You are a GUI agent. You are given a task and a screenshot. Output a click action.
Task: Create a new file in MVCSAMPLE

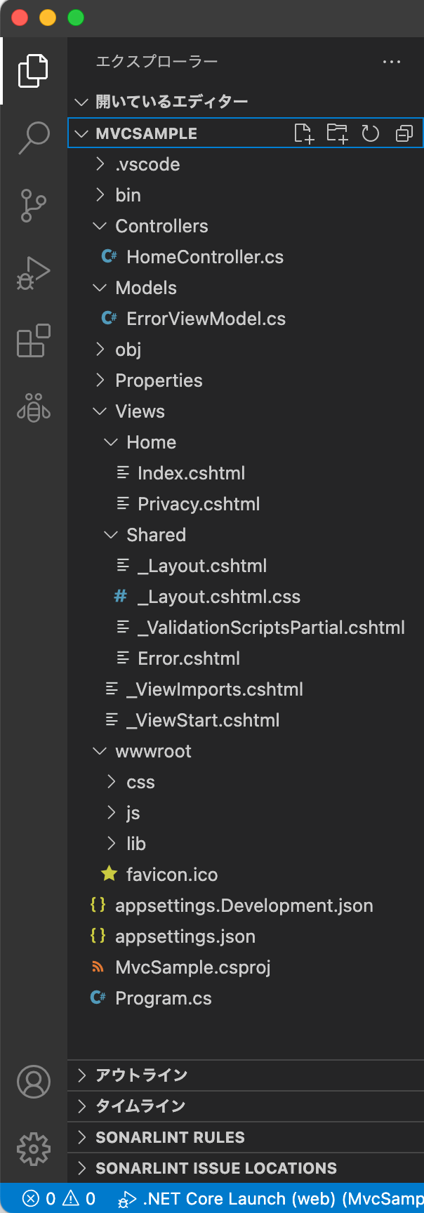click(304, 133)
